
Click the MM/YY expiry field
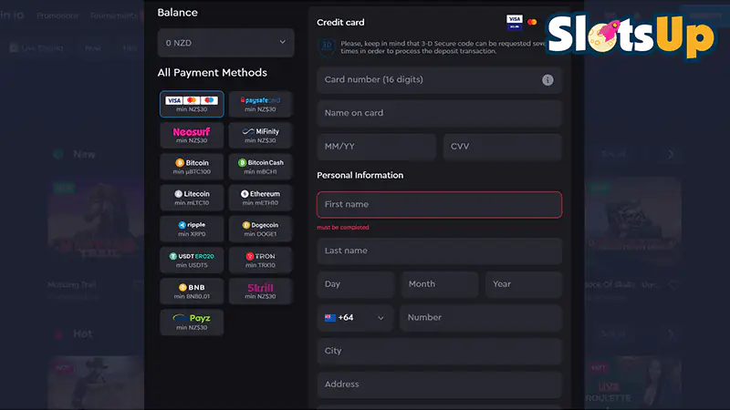coord(376,147)
